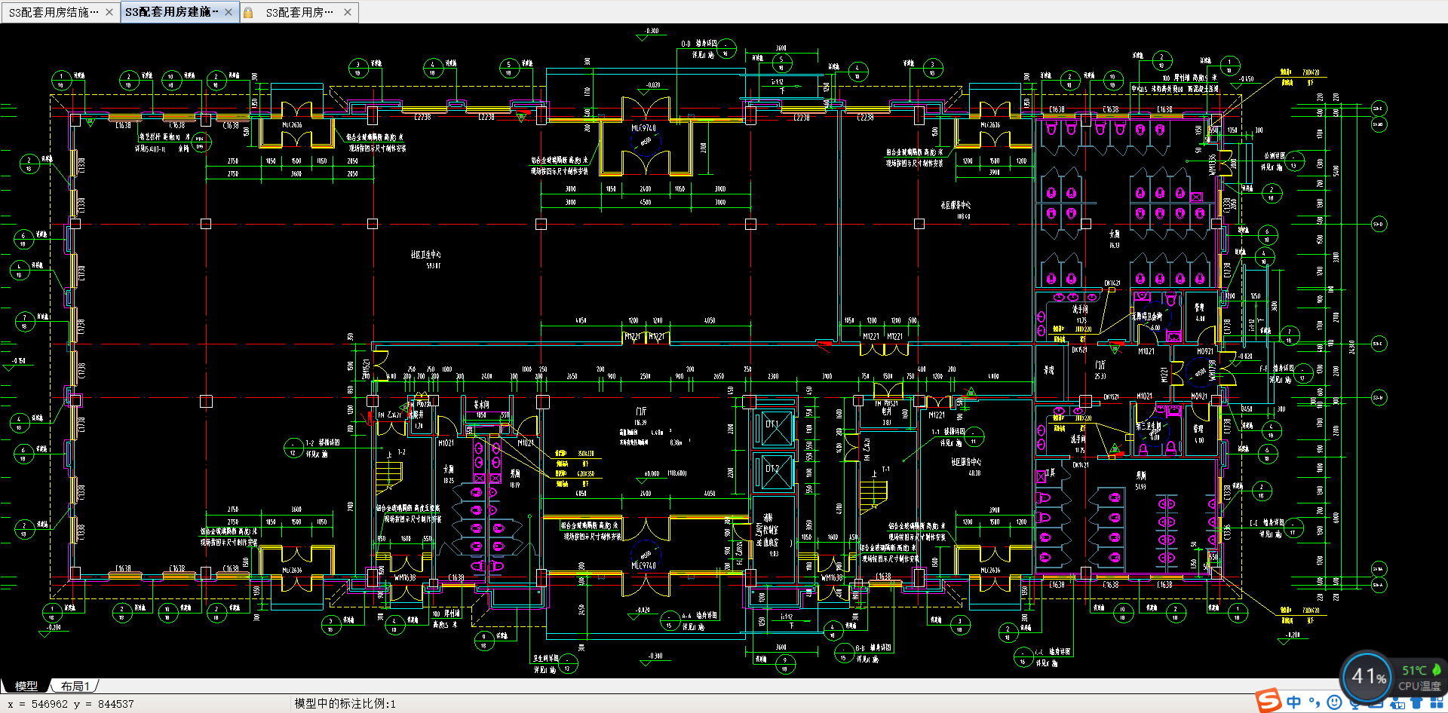Click the green leaf accelerator icon
This screenshot has height=713, width=1448.
[1436, 669]
